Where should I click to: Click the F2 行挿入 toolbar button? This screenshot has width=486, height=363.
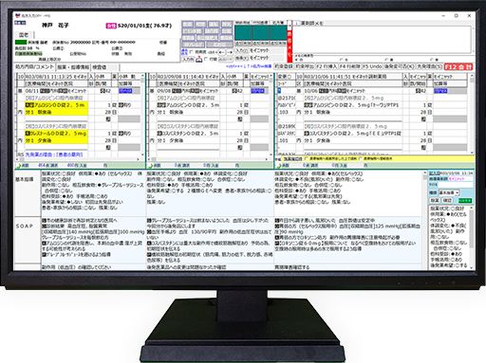327,66
